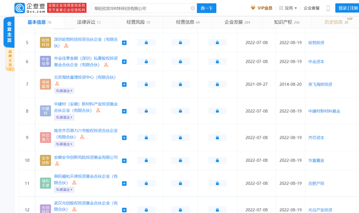359x213 pixels.
Task: Expand row 9 齐芯原力 plus icon
Action: 124,138
